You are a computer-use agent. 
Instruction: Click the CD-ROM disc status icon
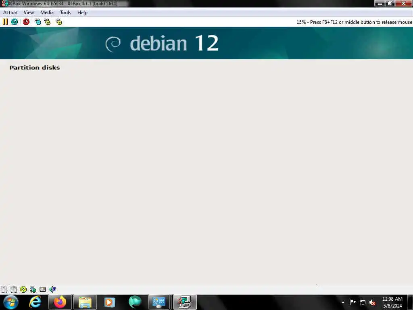(x=23, y=289)
